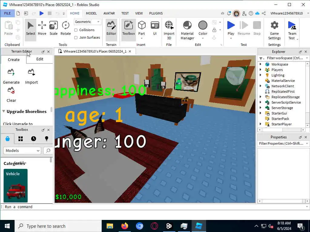Switch to the TEST ribbon tab
Image resolution: width=310 pixels, height=232 pixels.
coord(125,13)
